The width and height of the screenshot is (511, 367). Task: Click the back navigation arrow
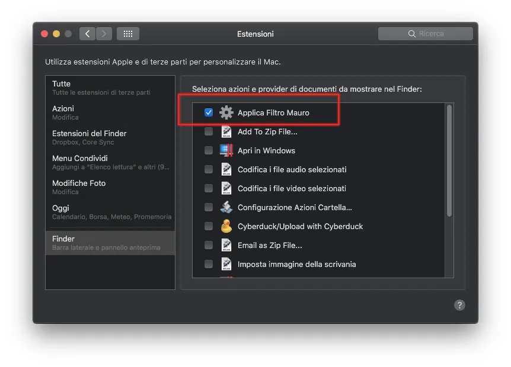87,34
